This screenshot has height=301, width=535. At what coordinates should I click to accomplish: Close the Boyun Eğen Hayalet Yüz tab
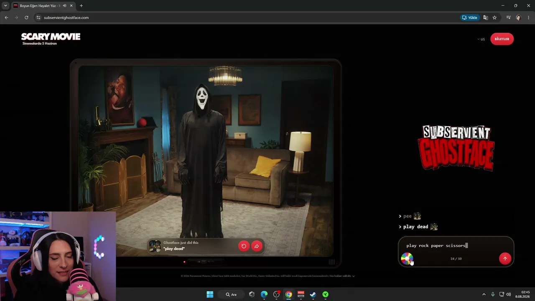(x=71, y=6)
